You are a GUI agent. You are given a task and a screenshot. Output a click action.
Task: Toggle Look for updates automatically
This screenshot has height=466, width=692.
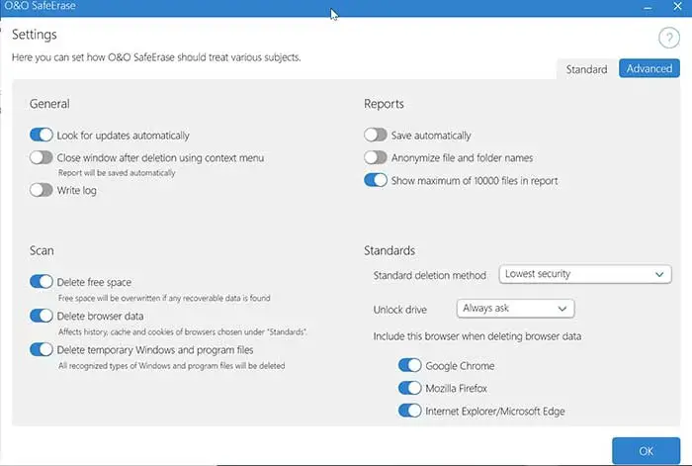(41, 135)
